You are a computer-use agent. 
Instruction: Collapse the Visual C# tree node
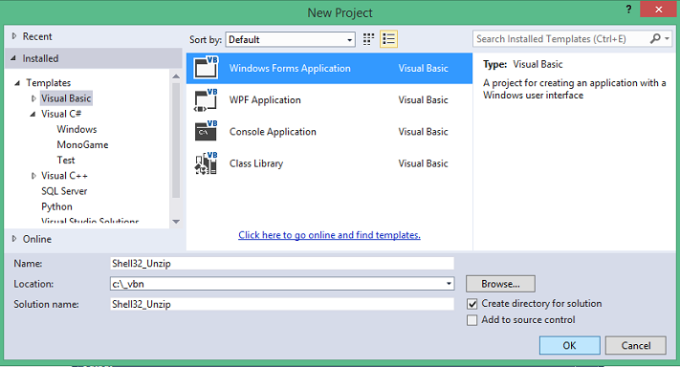tap(33, 114)
